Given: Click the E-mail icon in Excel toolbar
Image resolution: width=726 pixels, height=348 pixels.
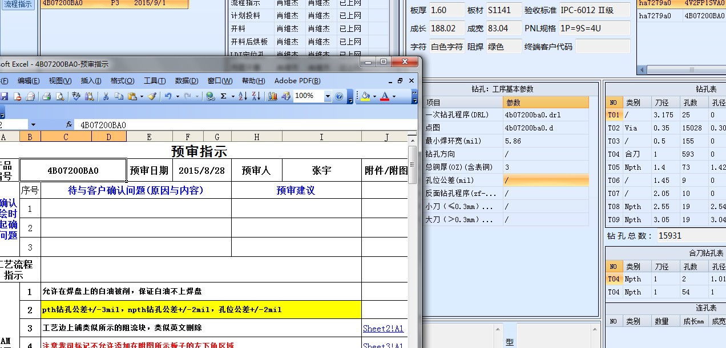Looking at the screenshot, I should [30, 96].
